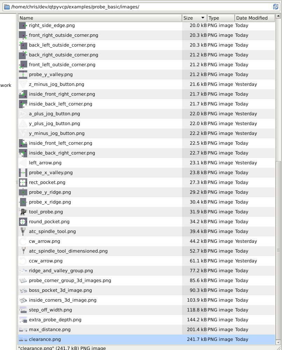
Task: Click the inside_back_left_corner.png file icon
Action: pyautogui.click(x=23, y=104)
